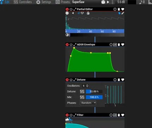
Task: Click the circular icon beside gradient bar
Action: point(67,35)
